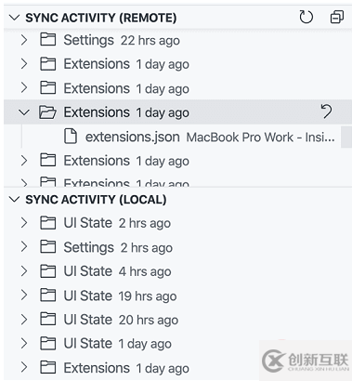Click folder icon of UI State 2 hrs ago
352x381 pixels.
point(48,223)
